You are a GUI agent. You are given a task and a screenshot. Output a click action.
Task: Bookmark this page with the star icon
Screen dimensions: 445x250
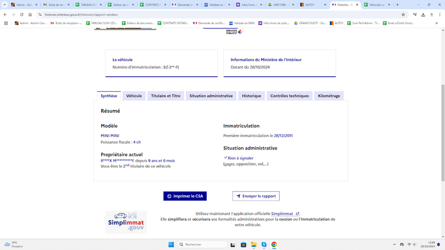coord(403,14)
